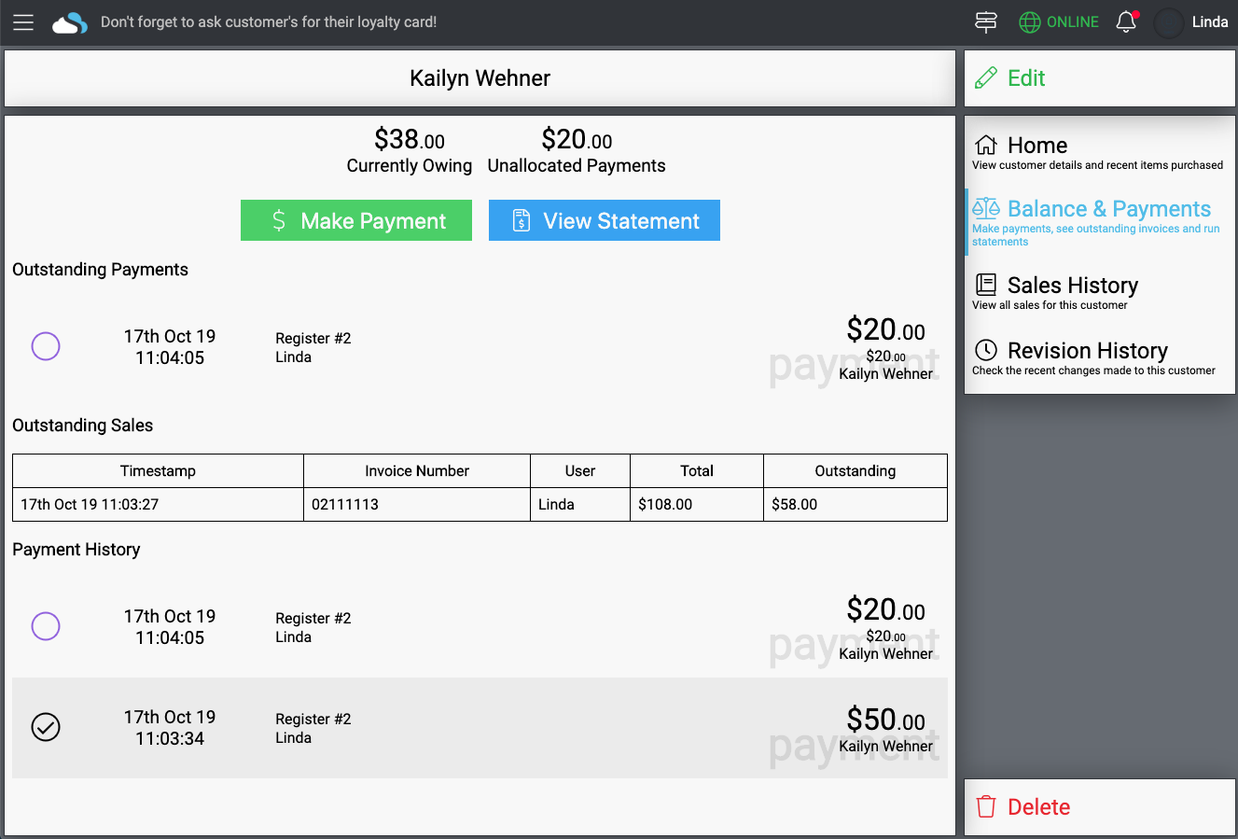Click the Edit pencil icon
The image size is (1238, 839).
(x=986, y=78)
